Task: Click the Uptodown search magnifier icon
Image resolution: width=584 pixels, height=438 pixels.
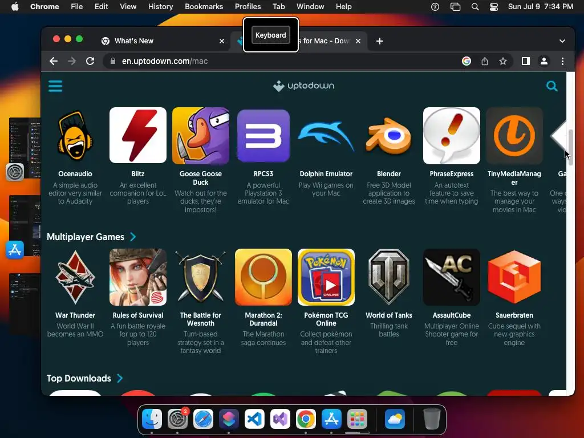Action: coord(551,86)
